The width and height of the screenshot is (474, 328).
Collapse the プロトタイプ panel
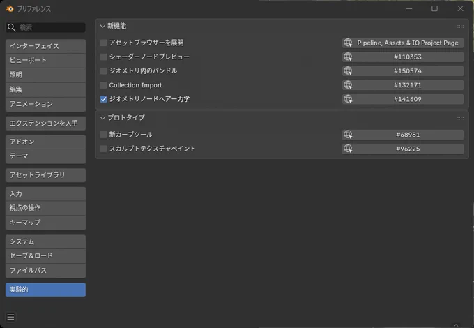tap(102, 118)
